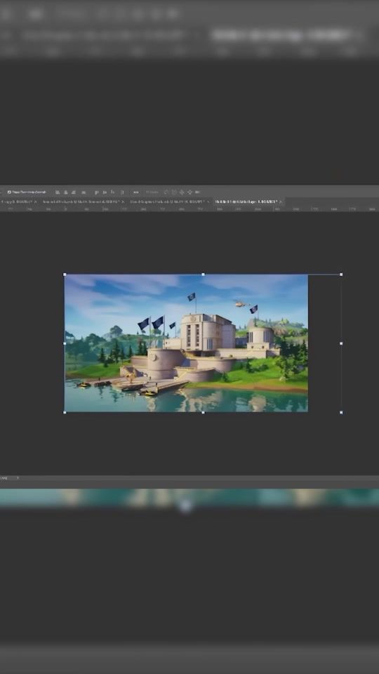The image size is (379, 674).
Task: Click the bottom-middle transform handle
Action: 204,413
